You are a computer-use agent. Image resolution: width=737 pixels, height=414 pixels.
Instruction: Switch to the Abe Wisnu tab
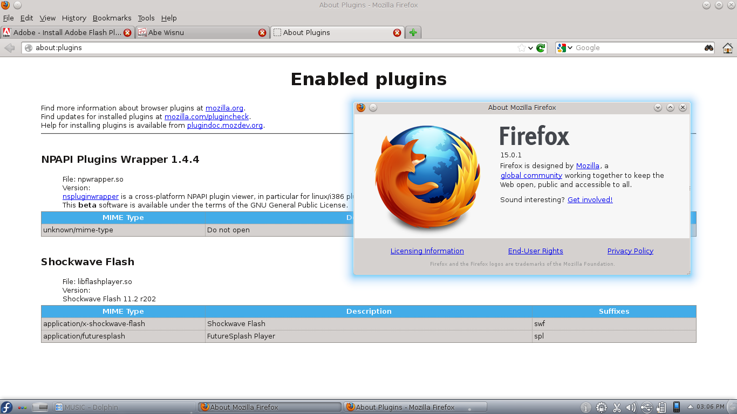[202, 32]
